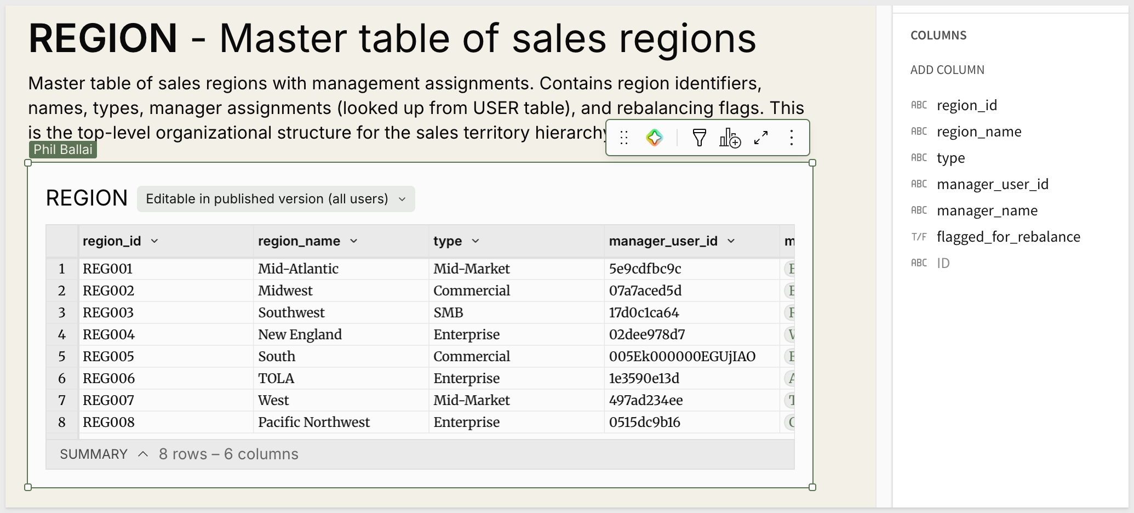
Task: Click the ABC type icon beside region_id
Action: coord(919,105)
